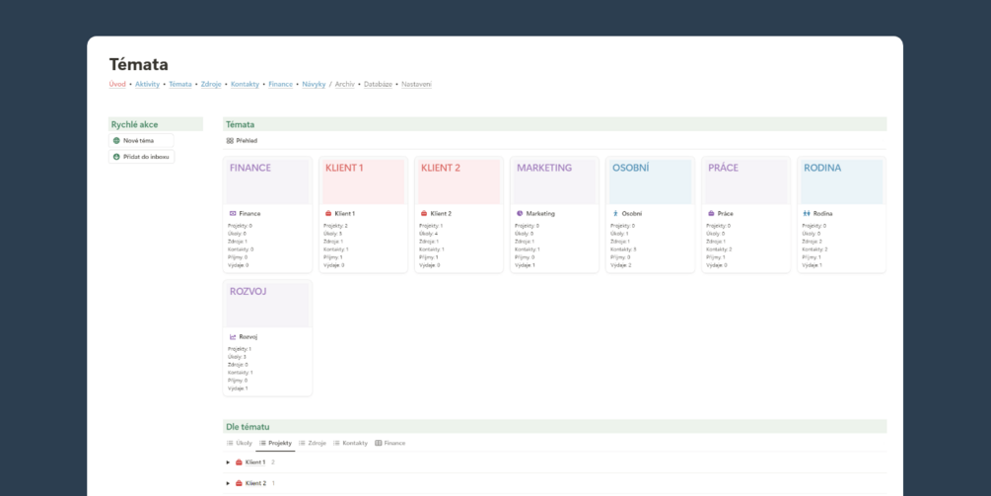Open the PRÁCE card cover
This screenshot has height=496, width=991.
(745, 182)
